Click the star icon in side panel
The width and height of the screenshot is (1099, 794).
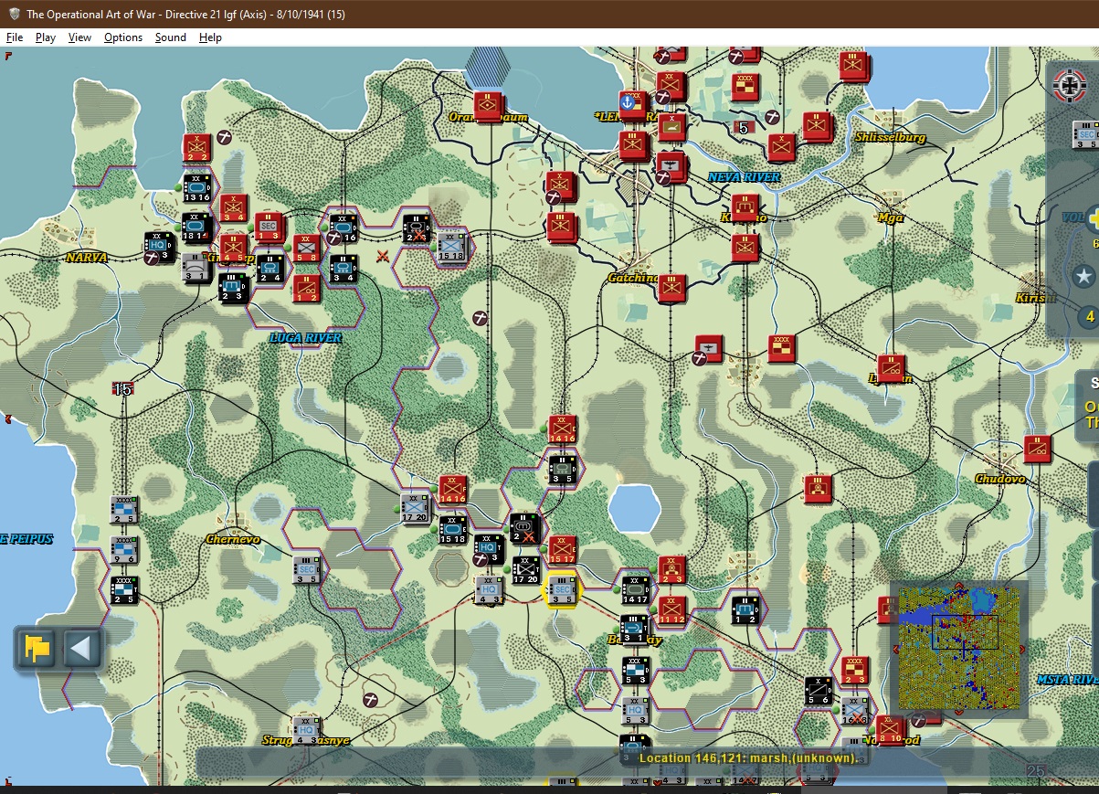point(1084,276)
